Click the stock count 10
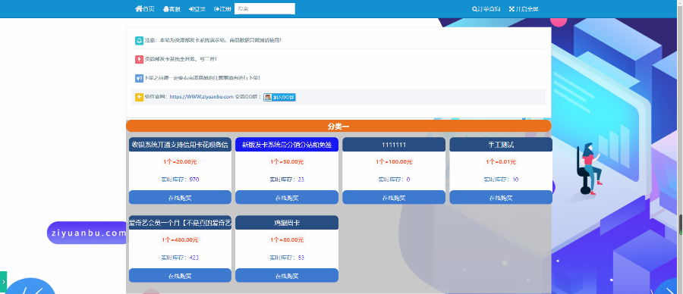This screenshot has width=683, height=294. pos(515,179)
